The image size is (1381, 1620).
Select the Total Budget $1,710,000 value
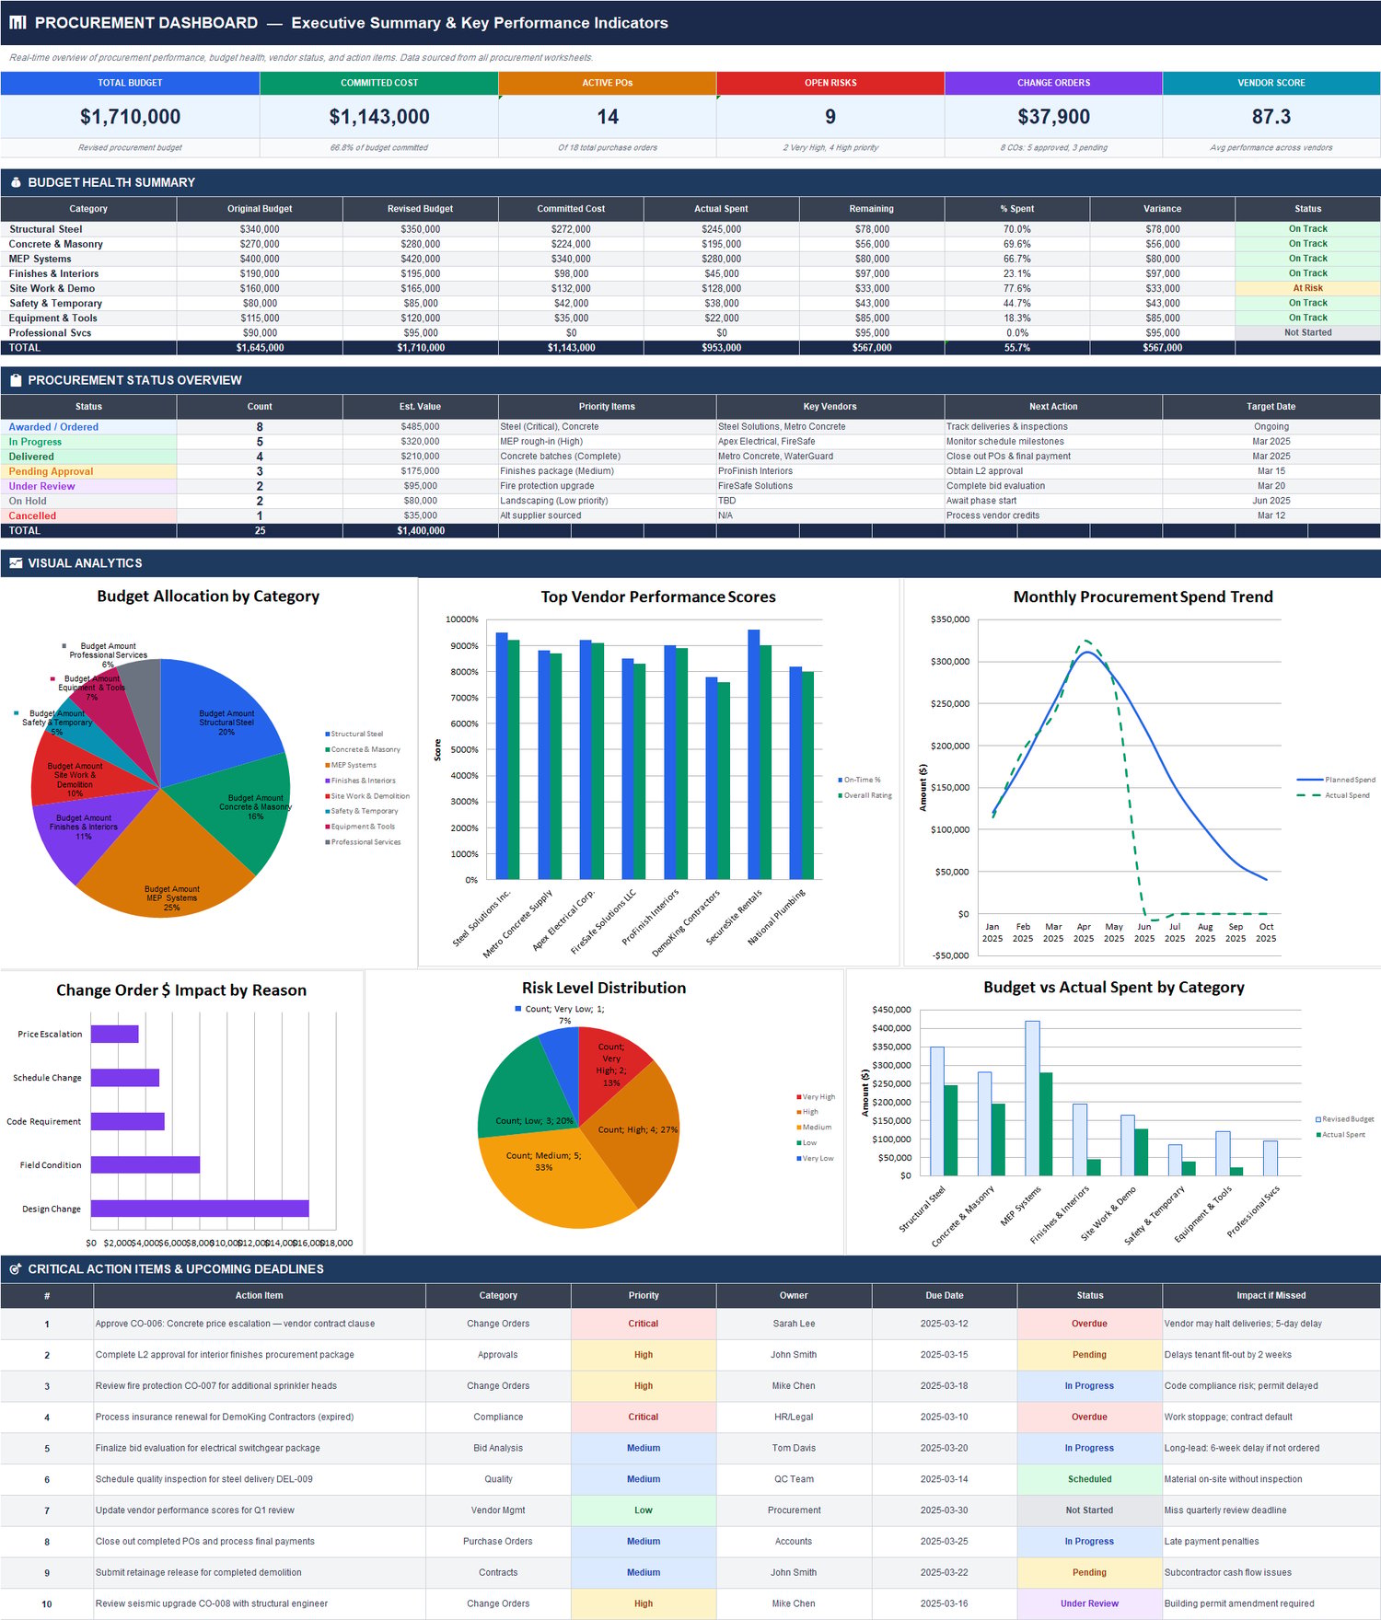click(x=130, y=117)
